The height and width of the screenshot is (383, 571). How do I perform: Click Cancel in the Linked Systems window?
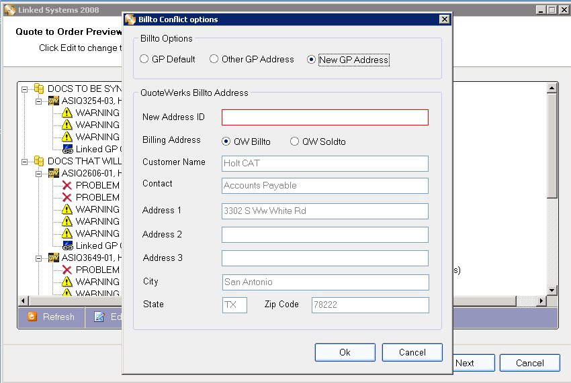pos(529,363)
